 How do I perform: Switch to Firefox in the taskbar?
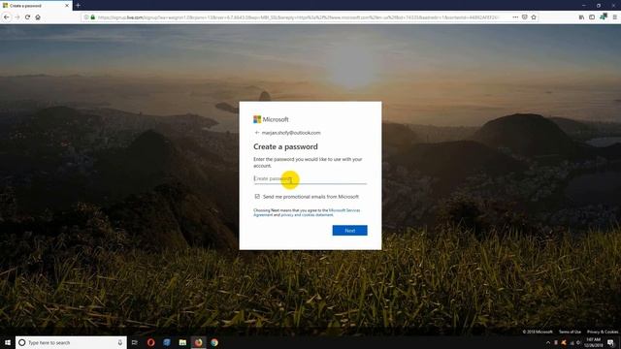[198, 342]
